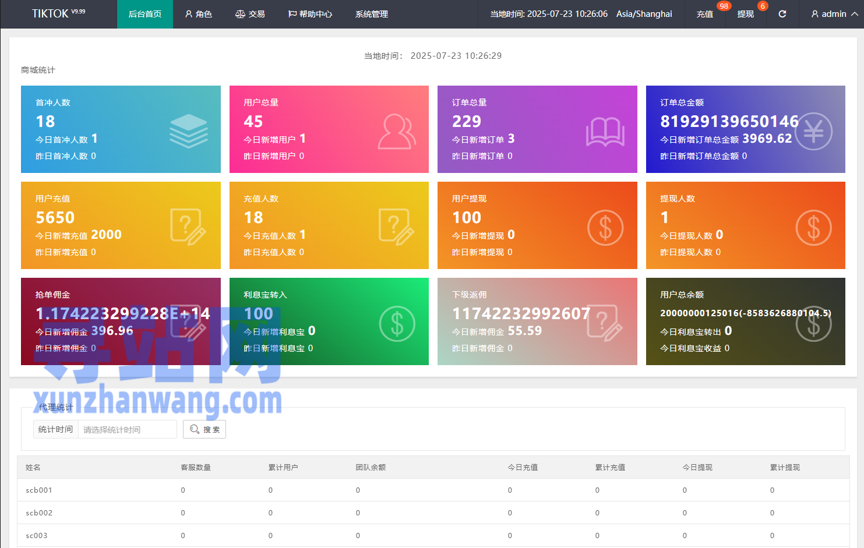This screenshot has height=548, width=864.
Task: Click the dollar icon on 提现人数 card
Action: [814, 228]
